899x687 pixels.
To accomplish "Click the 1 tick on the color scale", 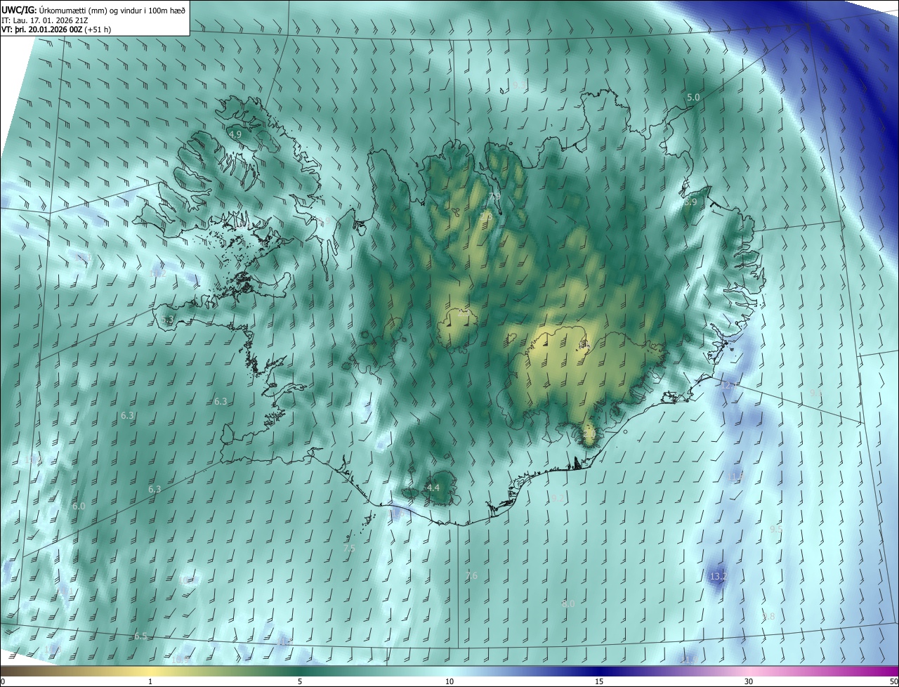I will click(x=150, y=681).
